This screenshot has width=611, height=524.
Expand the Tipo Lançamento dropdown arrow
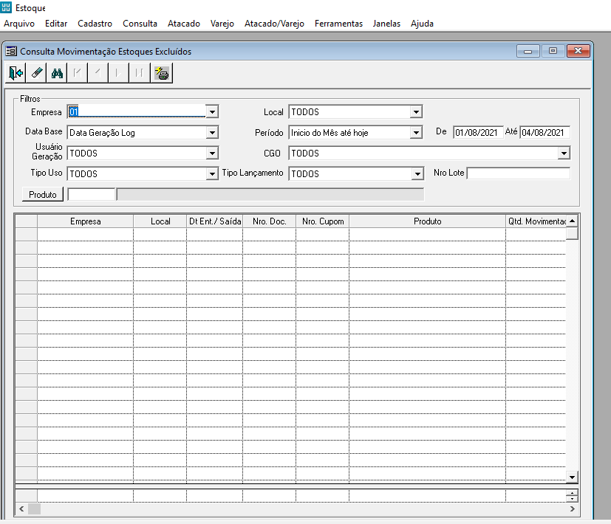(x=417, y=173)
